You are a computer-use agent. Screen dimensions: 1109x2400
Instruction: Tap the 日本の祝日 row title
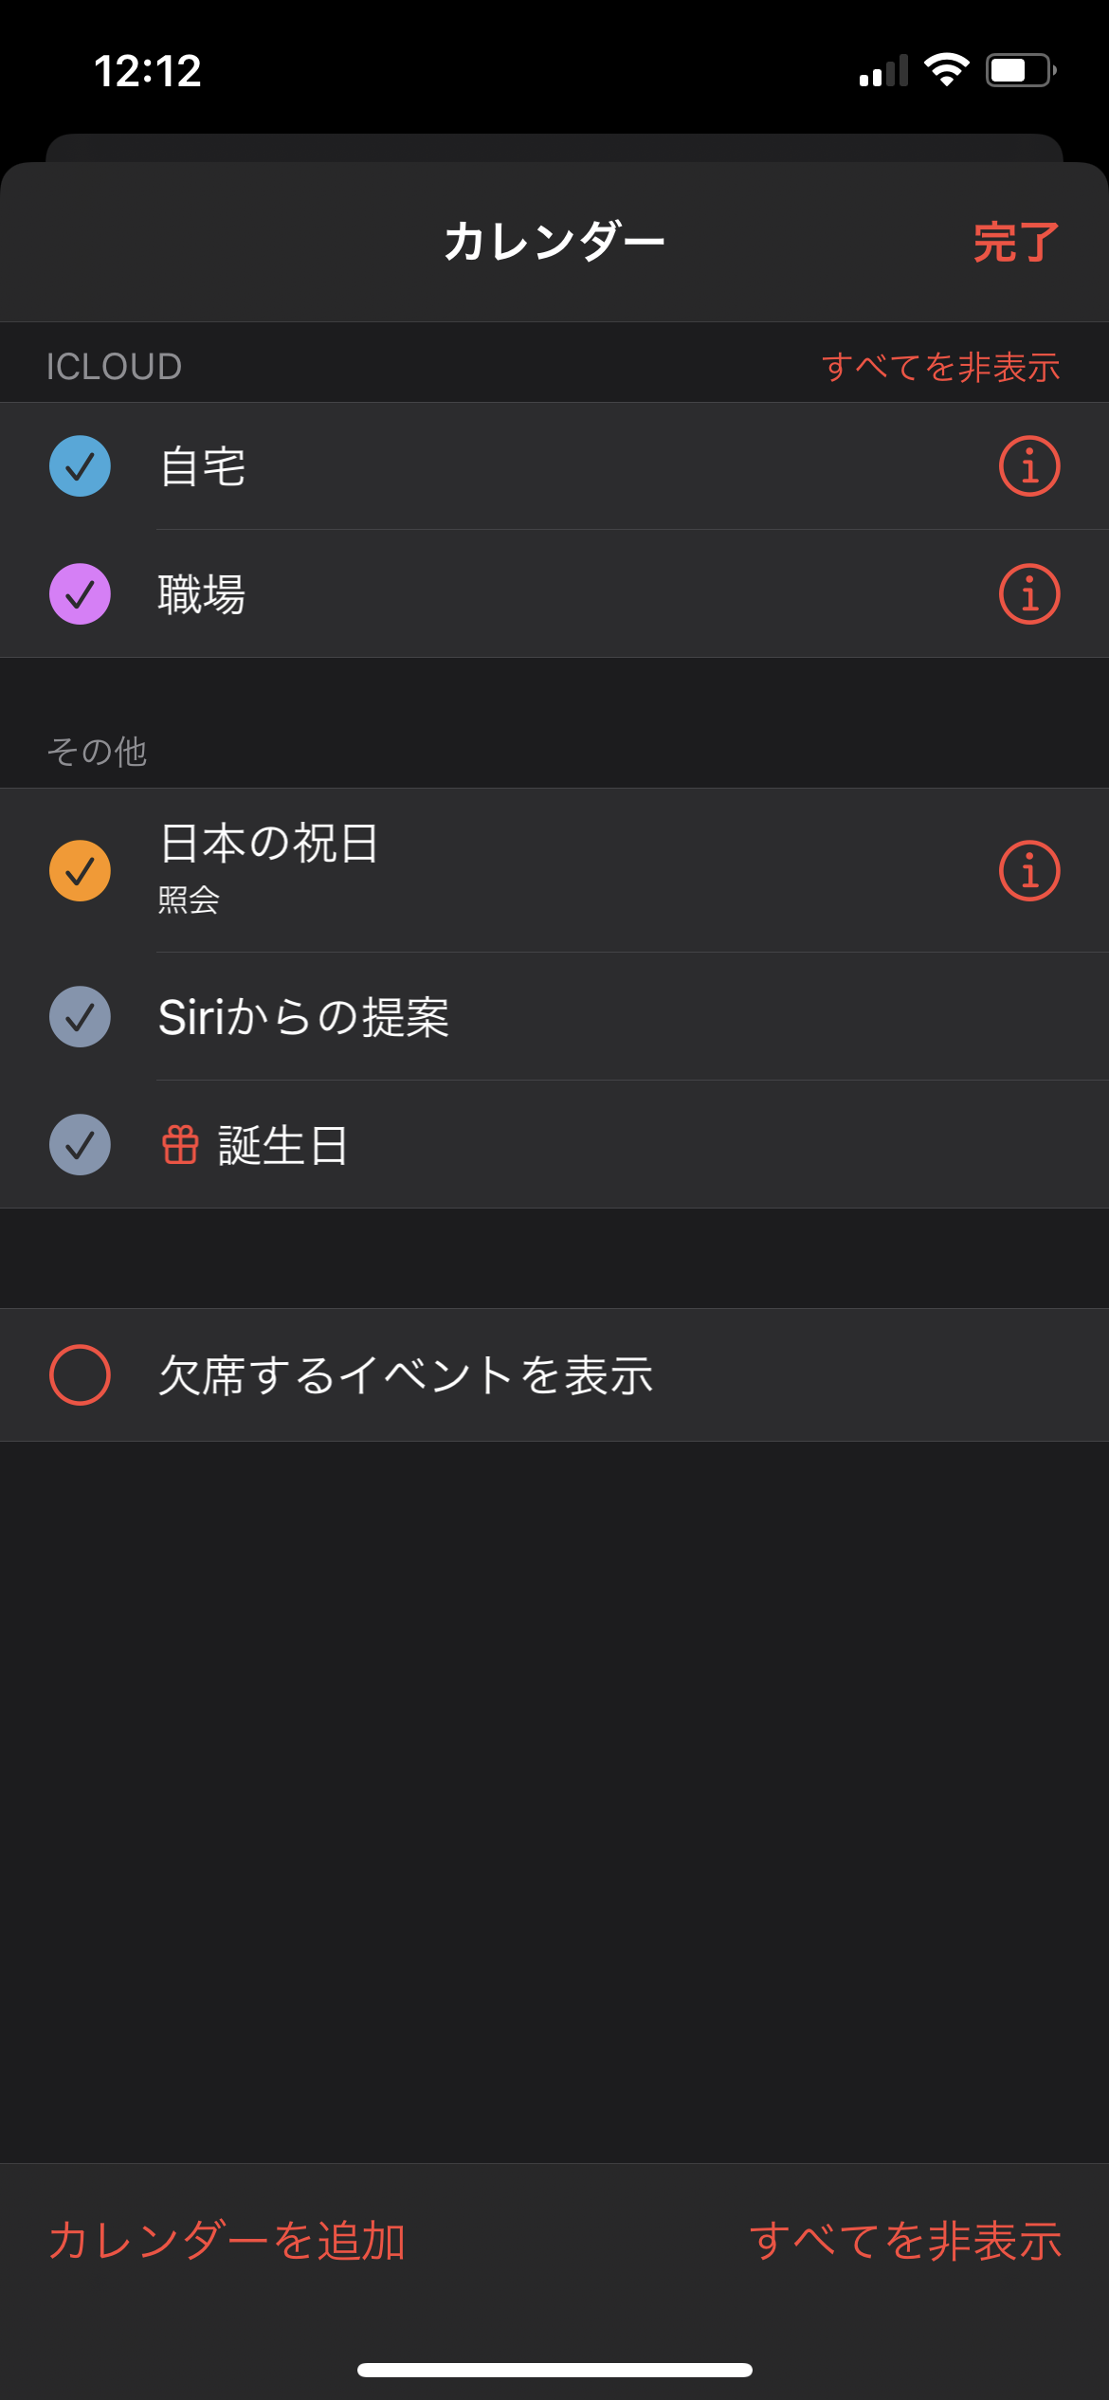(x=269, y=844)
